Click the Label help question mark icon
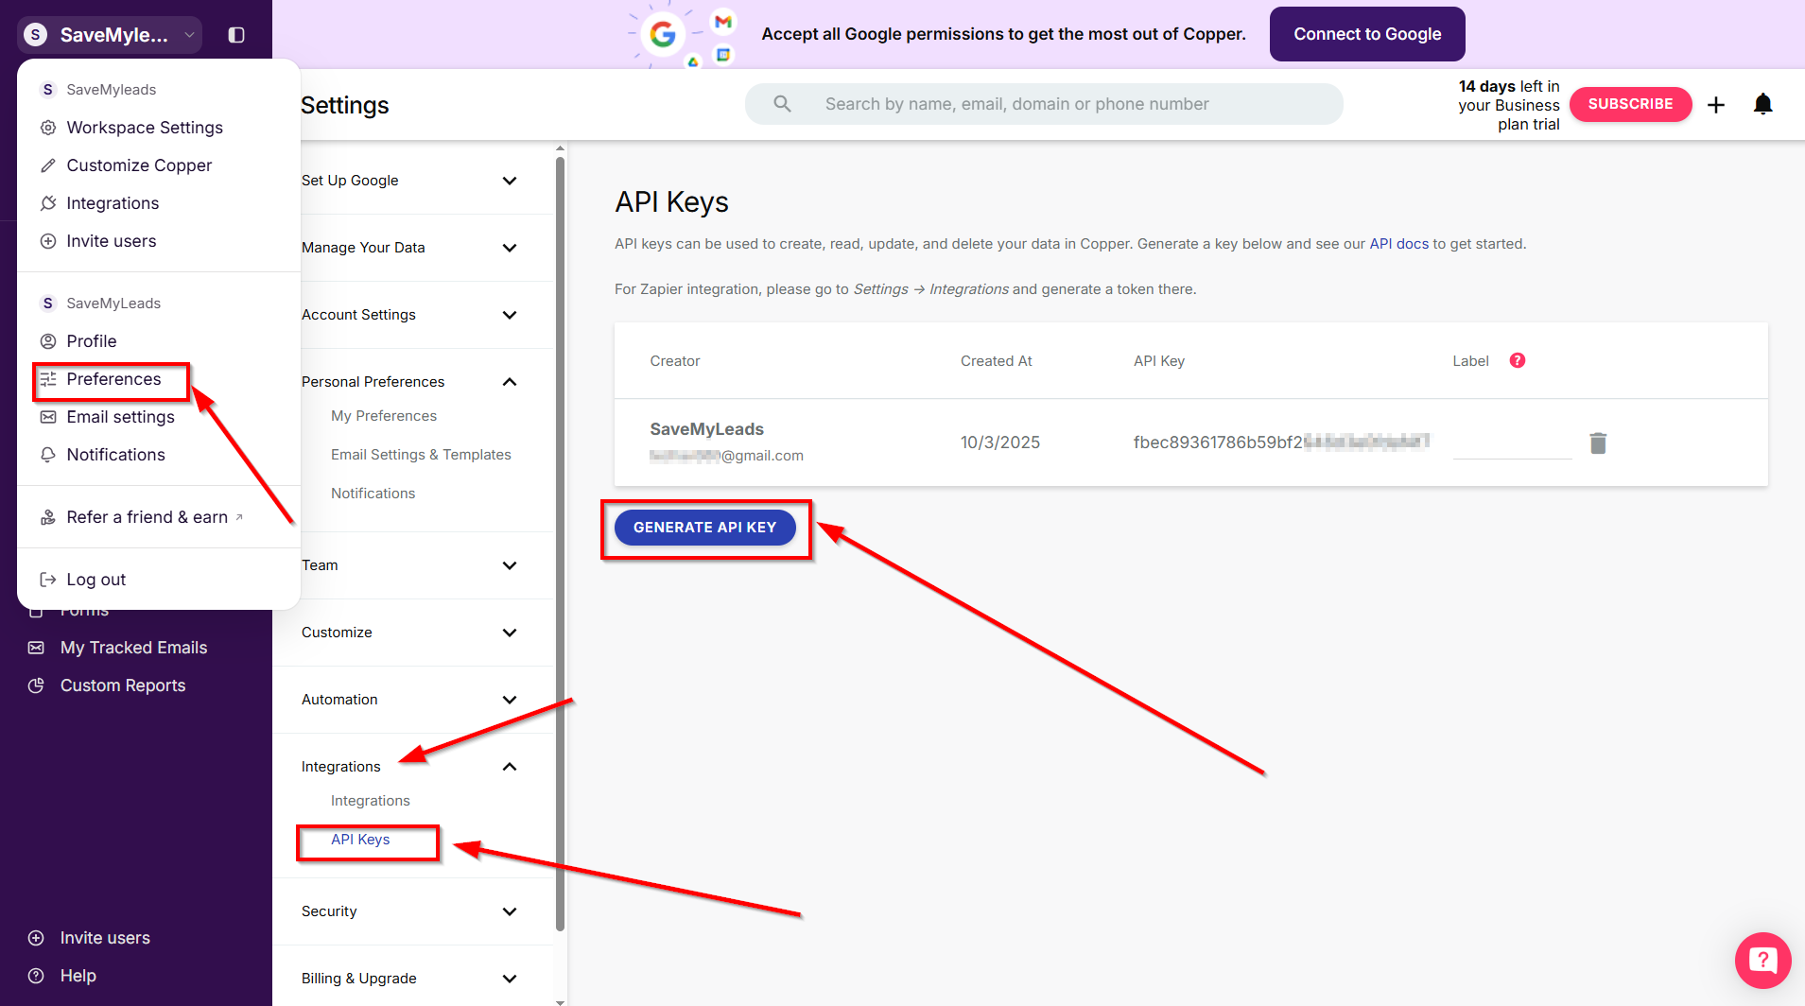 click(x=1518, y=360)
